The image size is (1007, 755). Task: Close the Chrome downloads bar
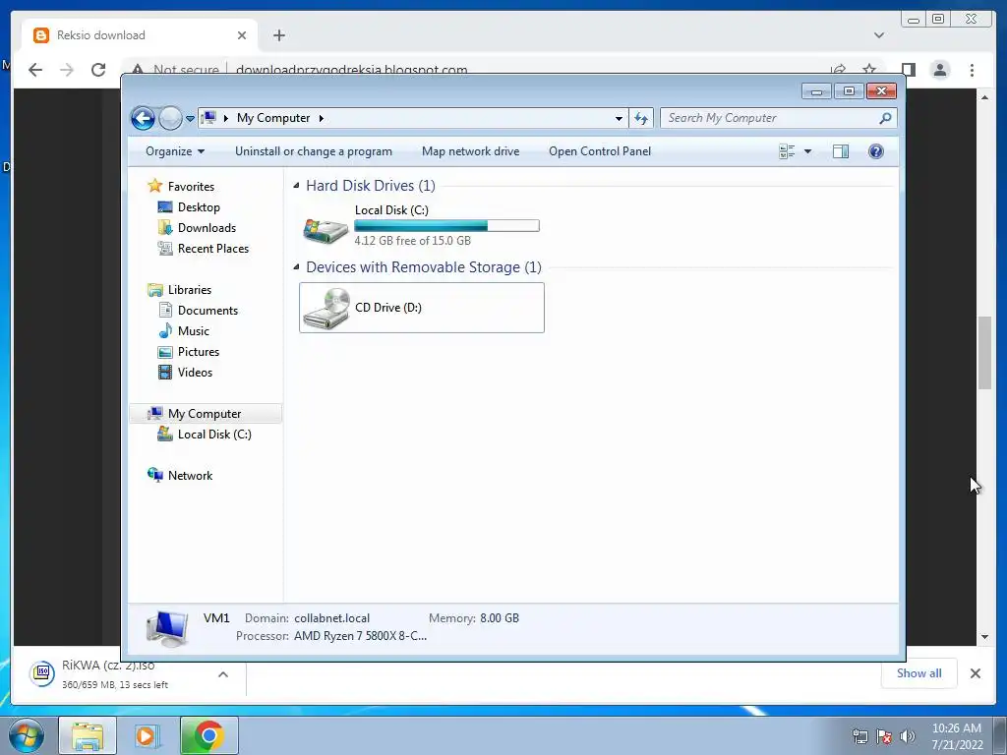pyautogui.click(x=975, y=672)
